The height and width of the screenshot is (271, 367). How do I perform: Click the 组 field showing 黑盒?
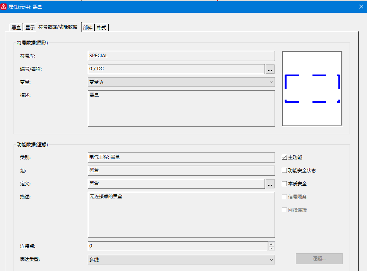pyautogui.click(x=181, y=171)
